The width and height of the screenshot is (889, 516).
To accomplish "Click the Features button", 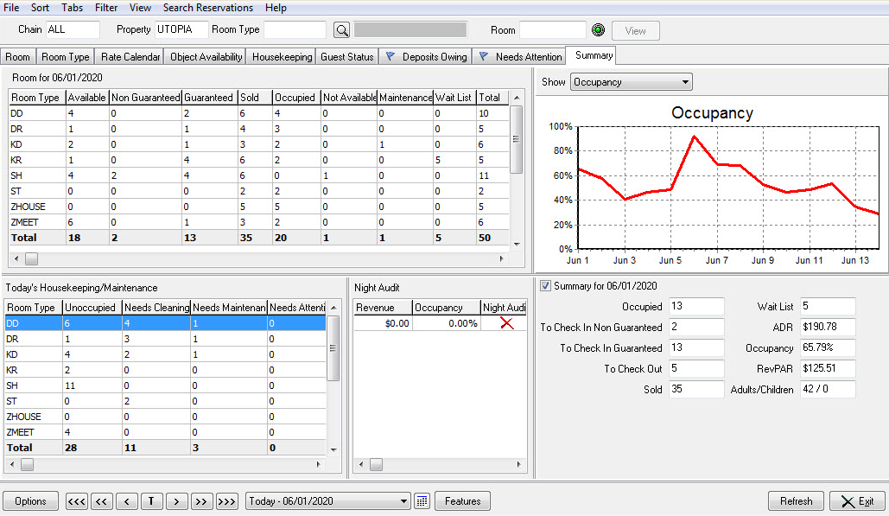I will coord(463,501).
